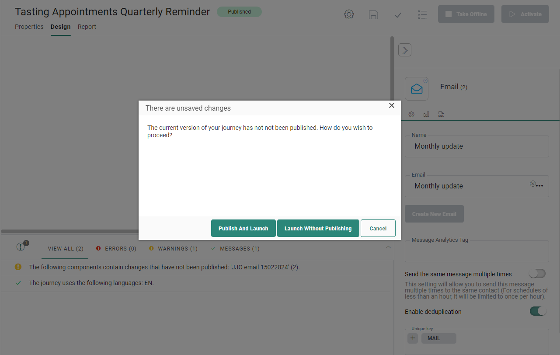The width and height of the screenshot is (560, 355).
Task: Open the Email field ellipsis menu
Action: (540, 186)
